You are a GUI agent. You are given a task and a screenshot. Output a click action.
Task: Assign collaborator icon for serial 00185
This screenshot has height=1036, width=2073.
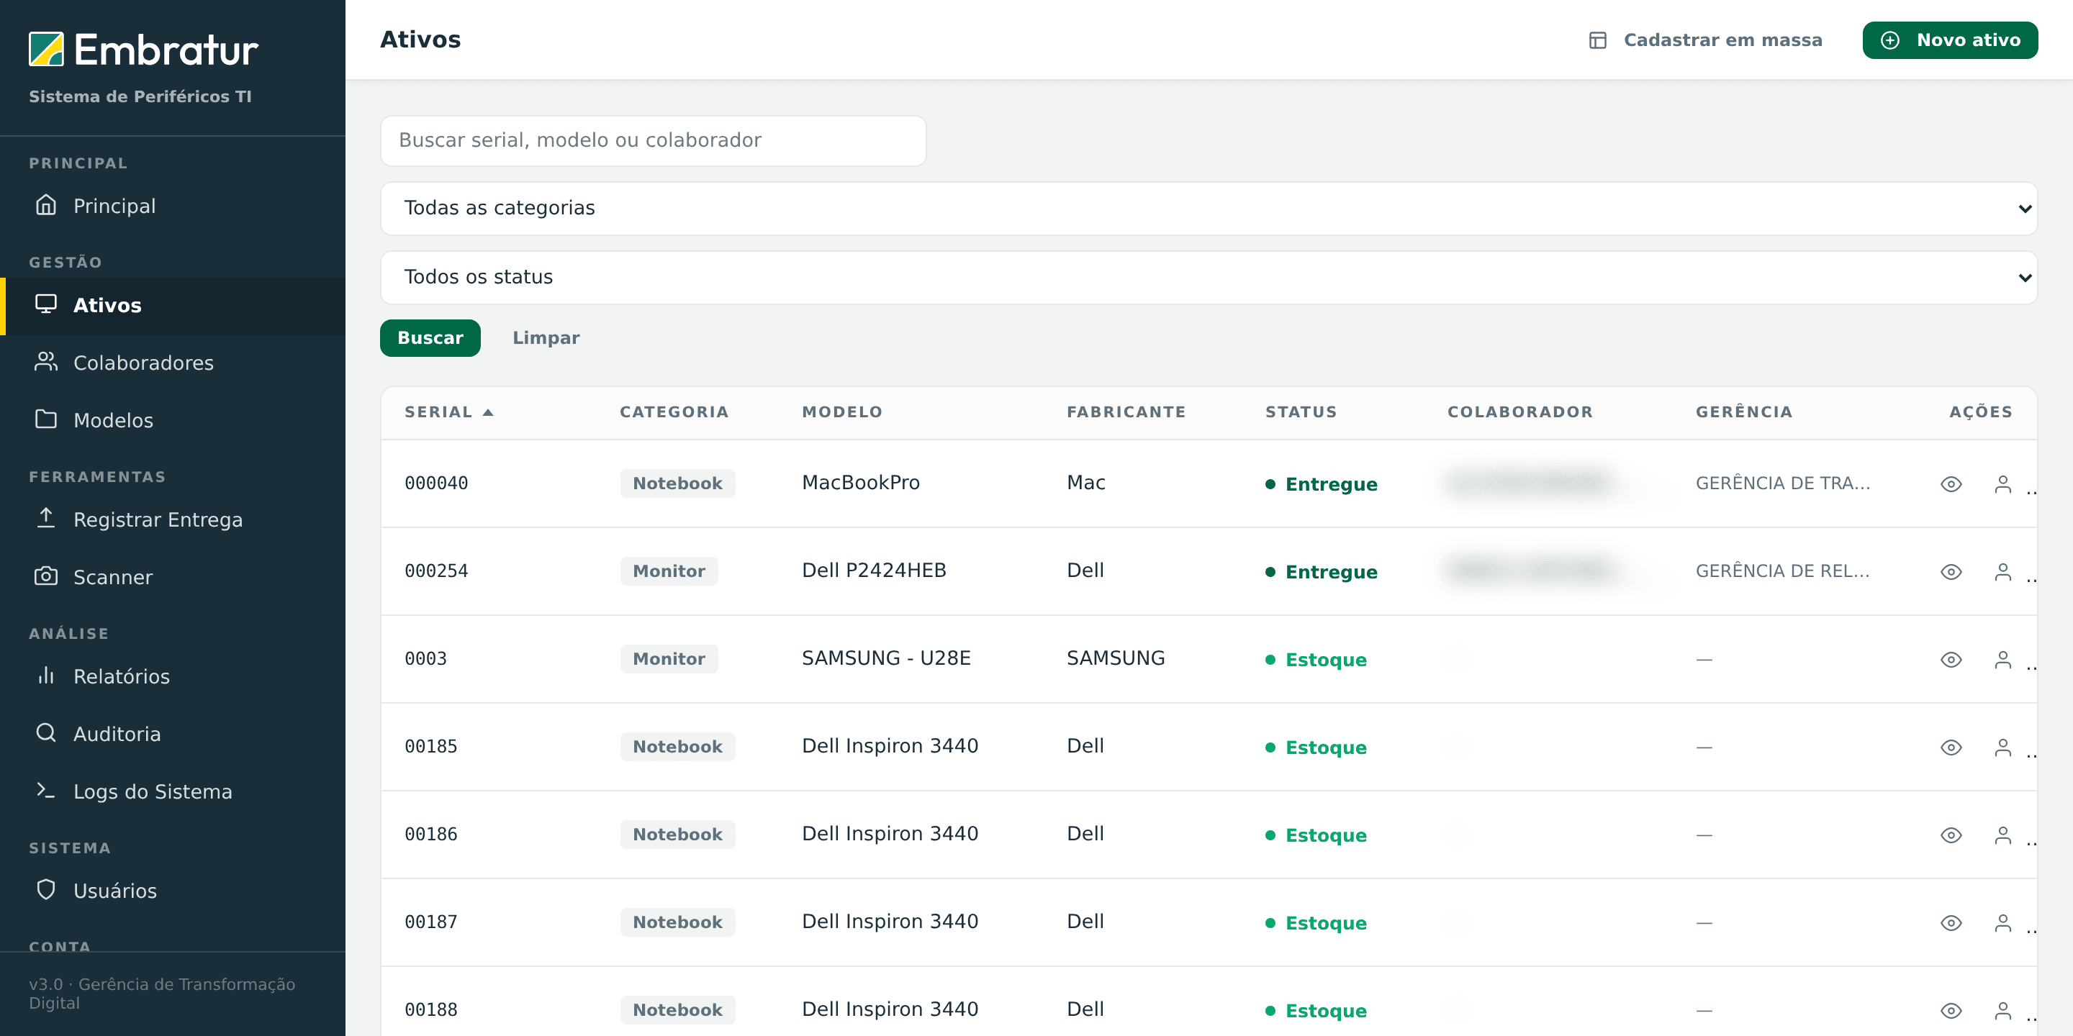(x=2002, y=748)
